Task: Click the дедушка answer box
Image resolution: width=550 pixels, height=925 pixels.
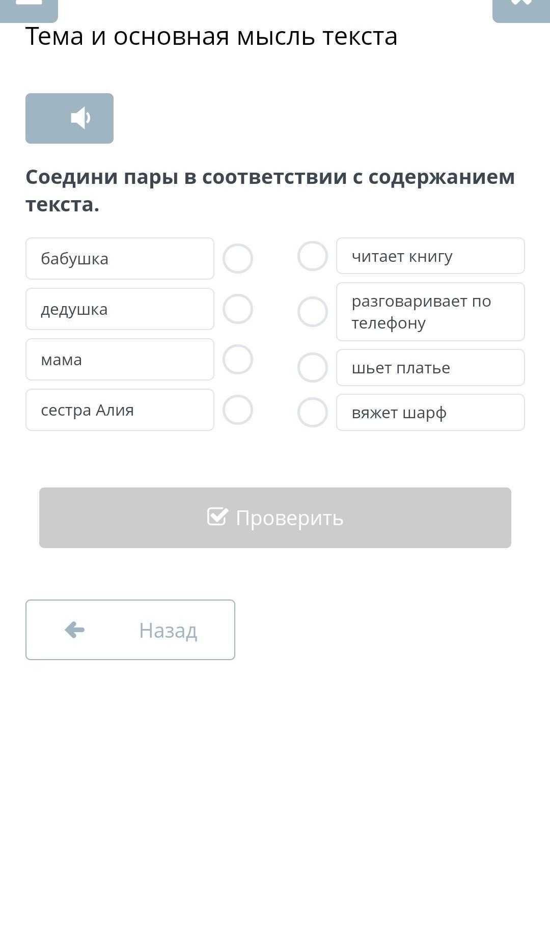Action: (120, 309)
